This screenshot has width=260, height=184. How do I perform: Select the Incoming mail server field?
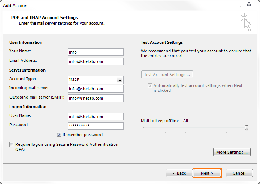point(96,89)
